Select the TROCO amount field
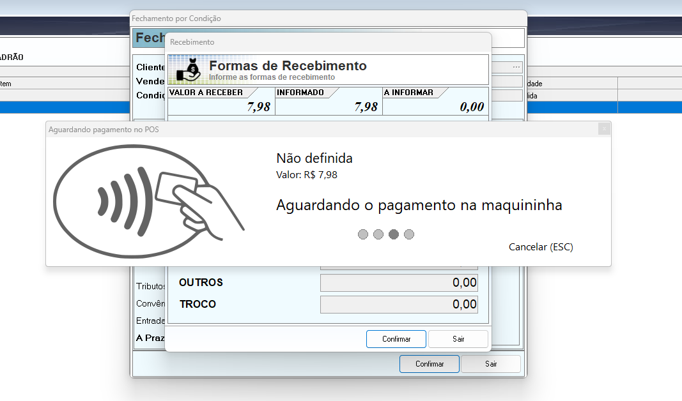This screenshot has width=682, height=401. coord(399,305)
